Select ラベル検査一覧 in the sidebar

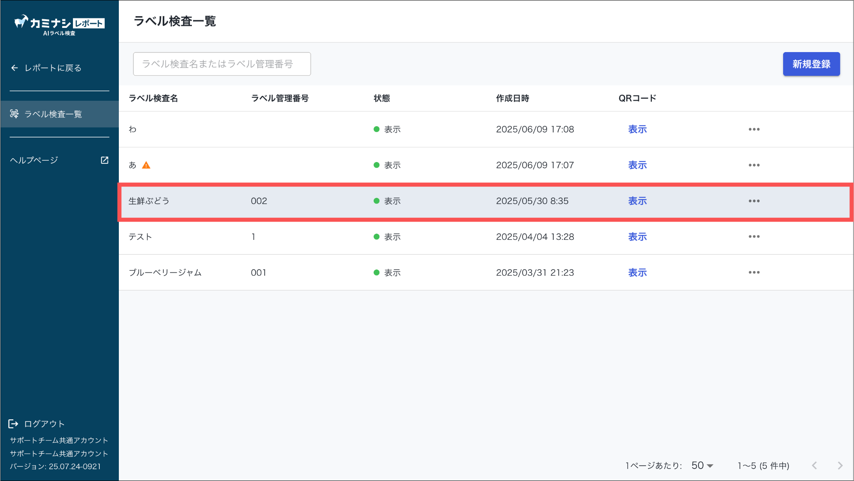click(x=53, y=114)
